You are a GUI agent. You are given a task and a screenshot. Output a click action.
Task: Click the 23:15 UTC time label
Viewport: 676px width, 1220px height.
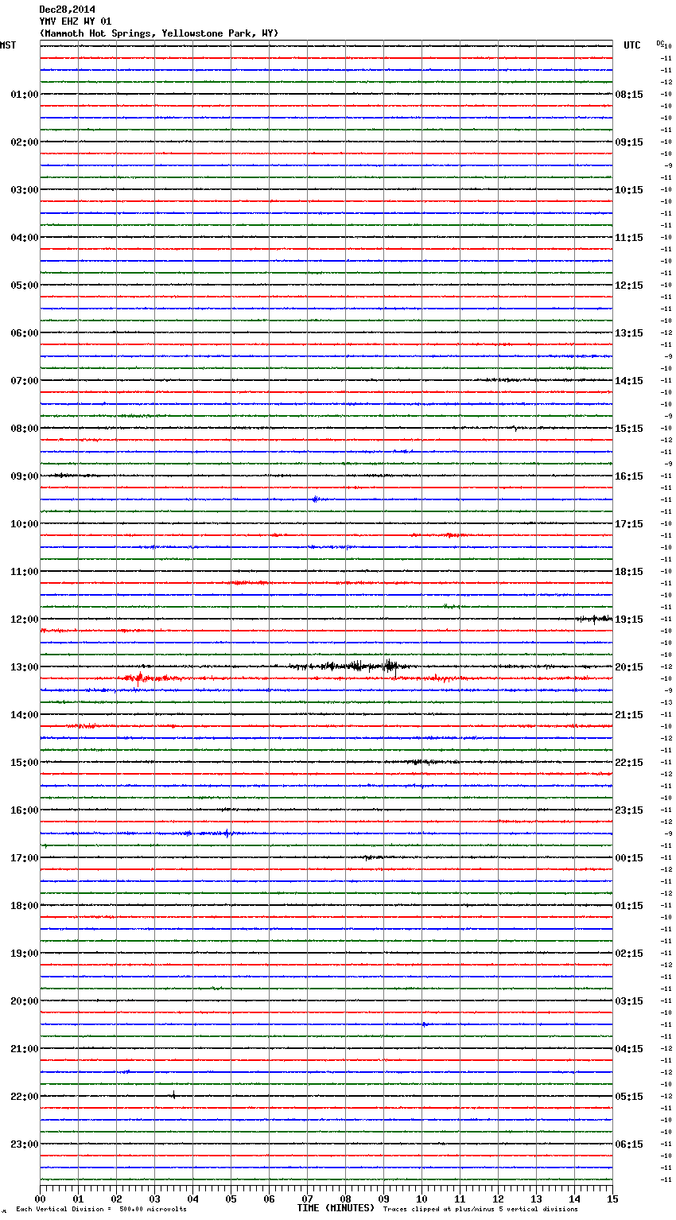pos(629,810)
